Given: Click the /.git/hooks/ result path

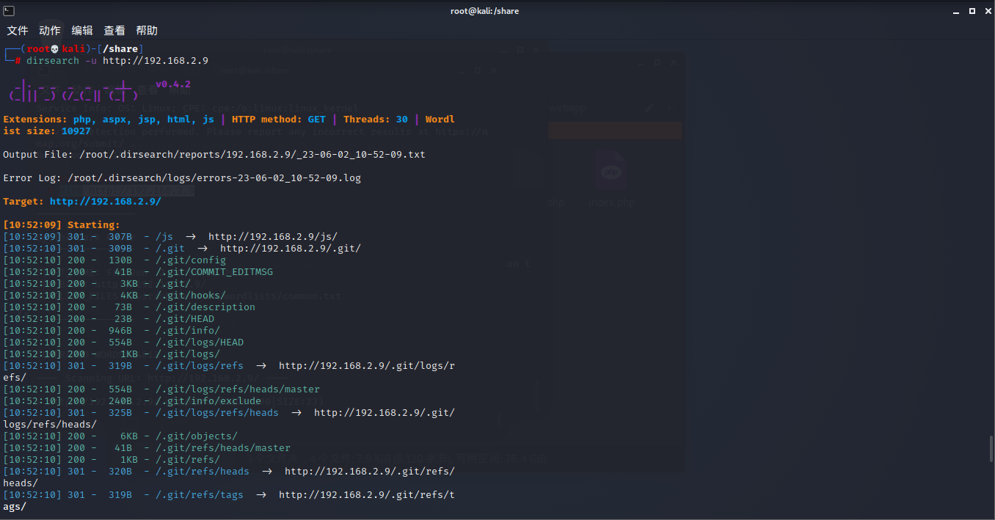Looking at the screenshot, I should (x=191, y=296).
